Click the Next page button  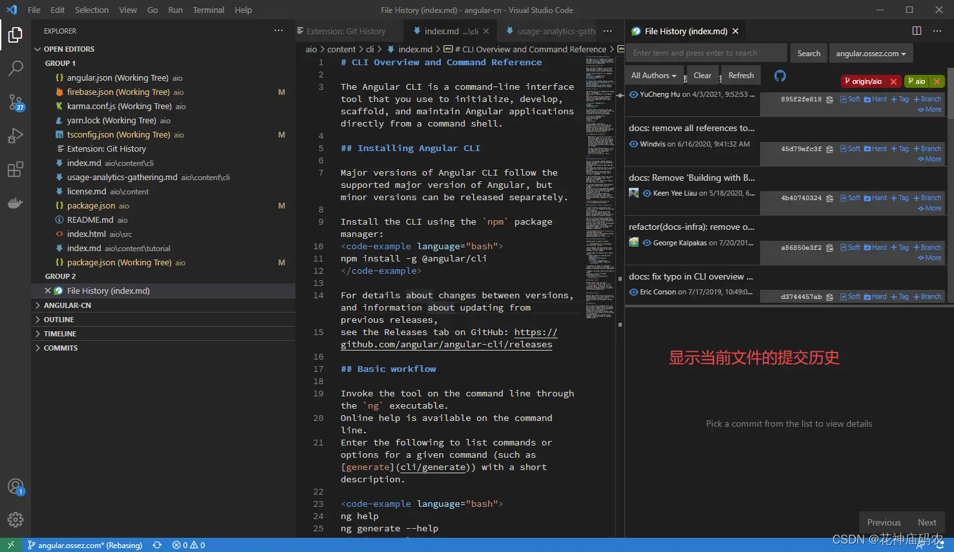point(927,522)
